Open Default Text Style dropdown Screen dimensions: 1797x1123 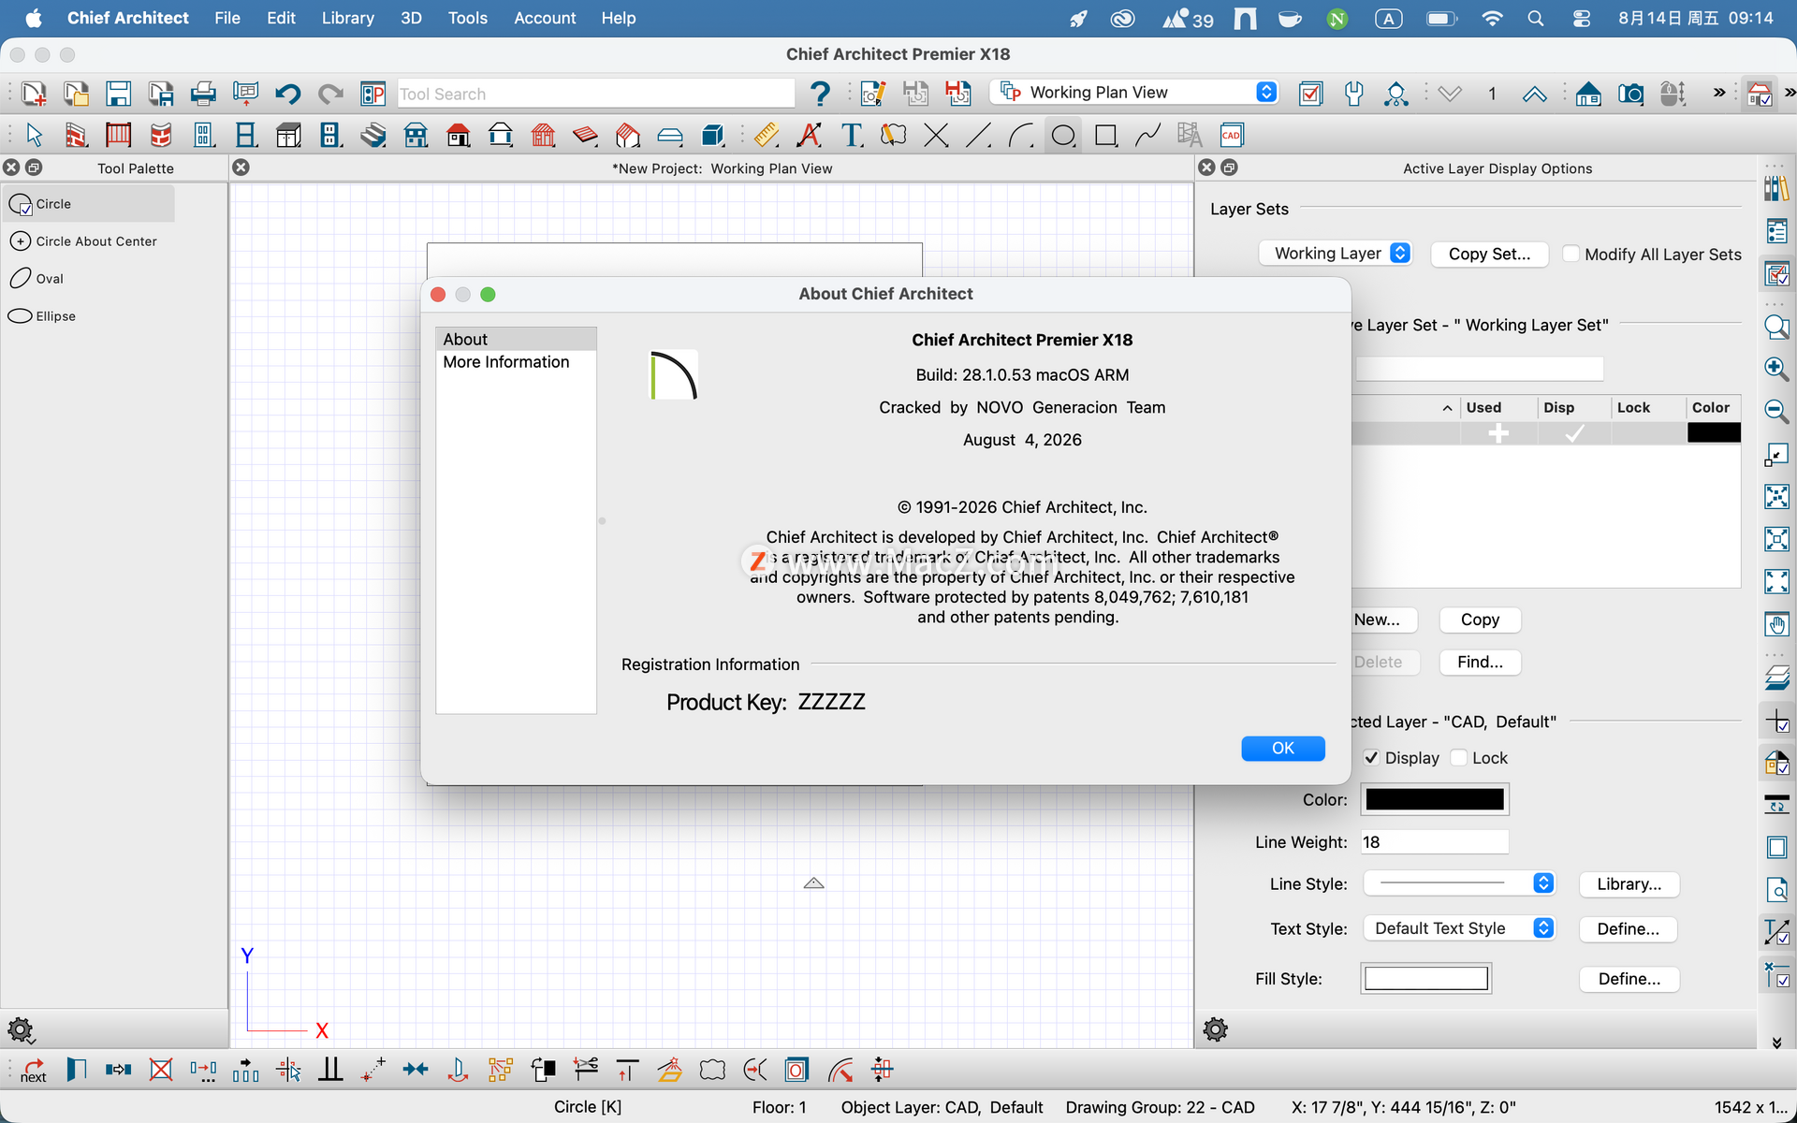[x=1458, y=928]
